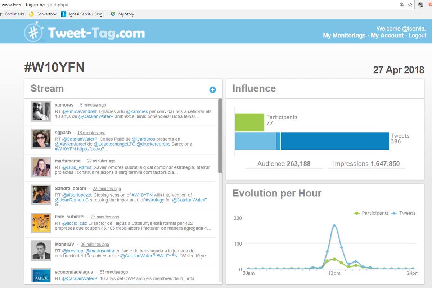Click the Impressions 1,647,850 figure

point(366,164)
